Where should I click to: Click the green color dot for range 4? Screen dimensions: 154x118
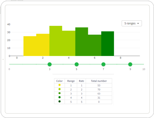[60, 97]
